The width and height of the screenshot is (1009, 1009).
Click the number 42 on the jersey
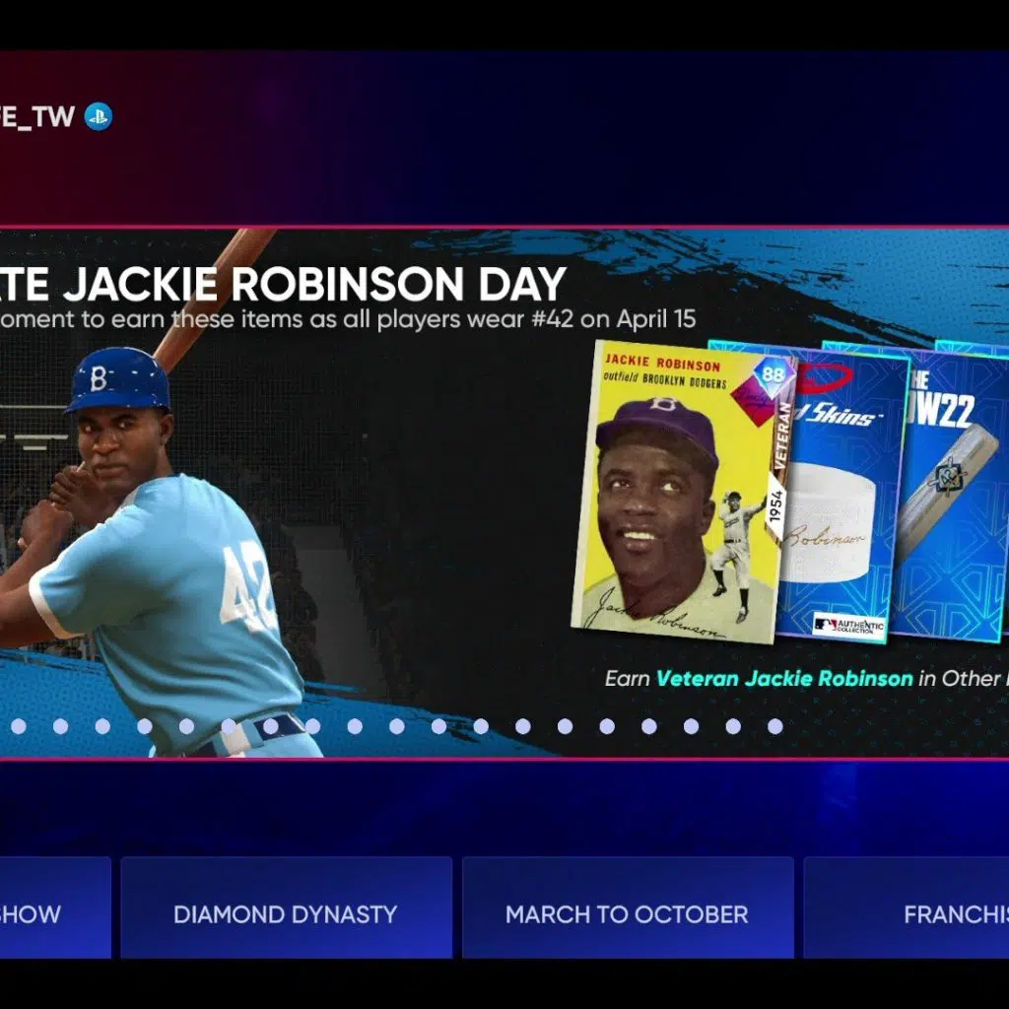pyautogui.click(x=246, y=587)
